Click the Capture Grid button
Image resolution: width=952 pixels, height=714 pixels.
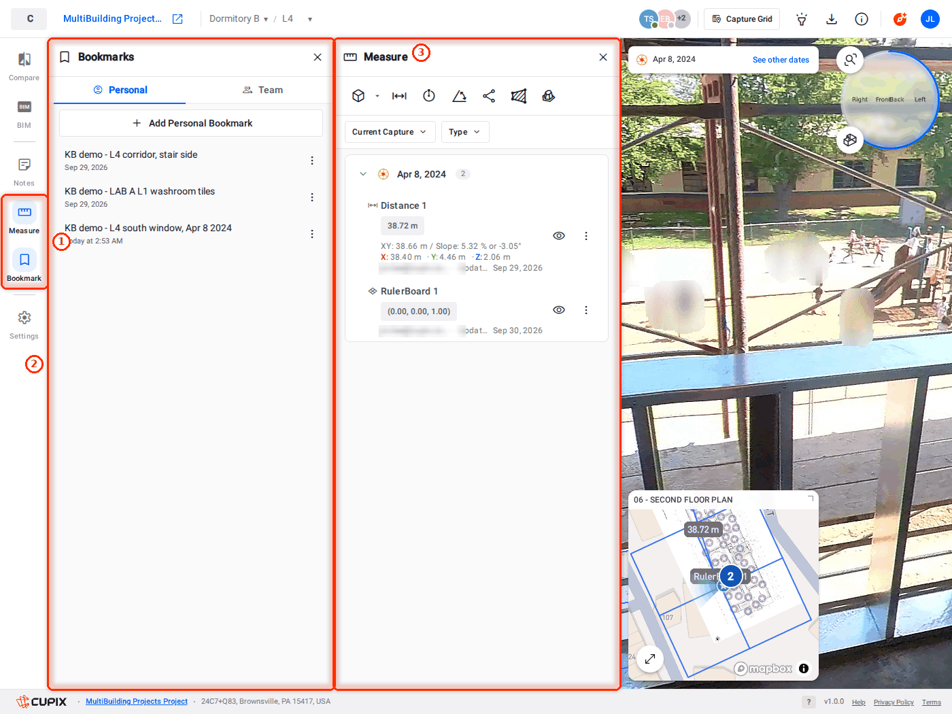(742, 19)
